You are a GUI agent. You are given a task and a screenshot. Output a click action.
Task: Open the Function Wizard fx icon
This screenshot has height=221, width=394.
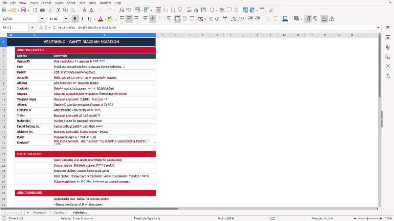pyautogui.click(x=41, y=28)
